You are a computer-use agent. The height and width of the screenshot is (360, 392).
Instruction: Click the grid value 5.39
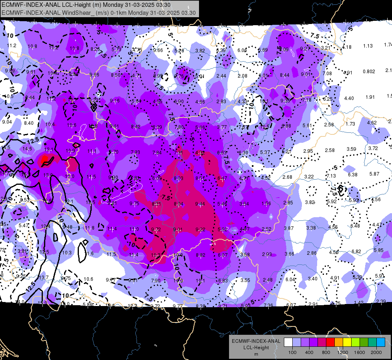pyautogui.click(x=357, y=277)
